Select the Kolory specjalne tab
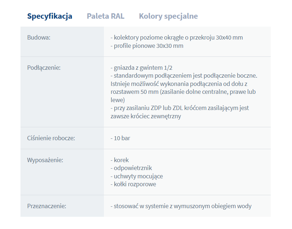This screenshot has width=292, height=229. (x=168, y=16)
